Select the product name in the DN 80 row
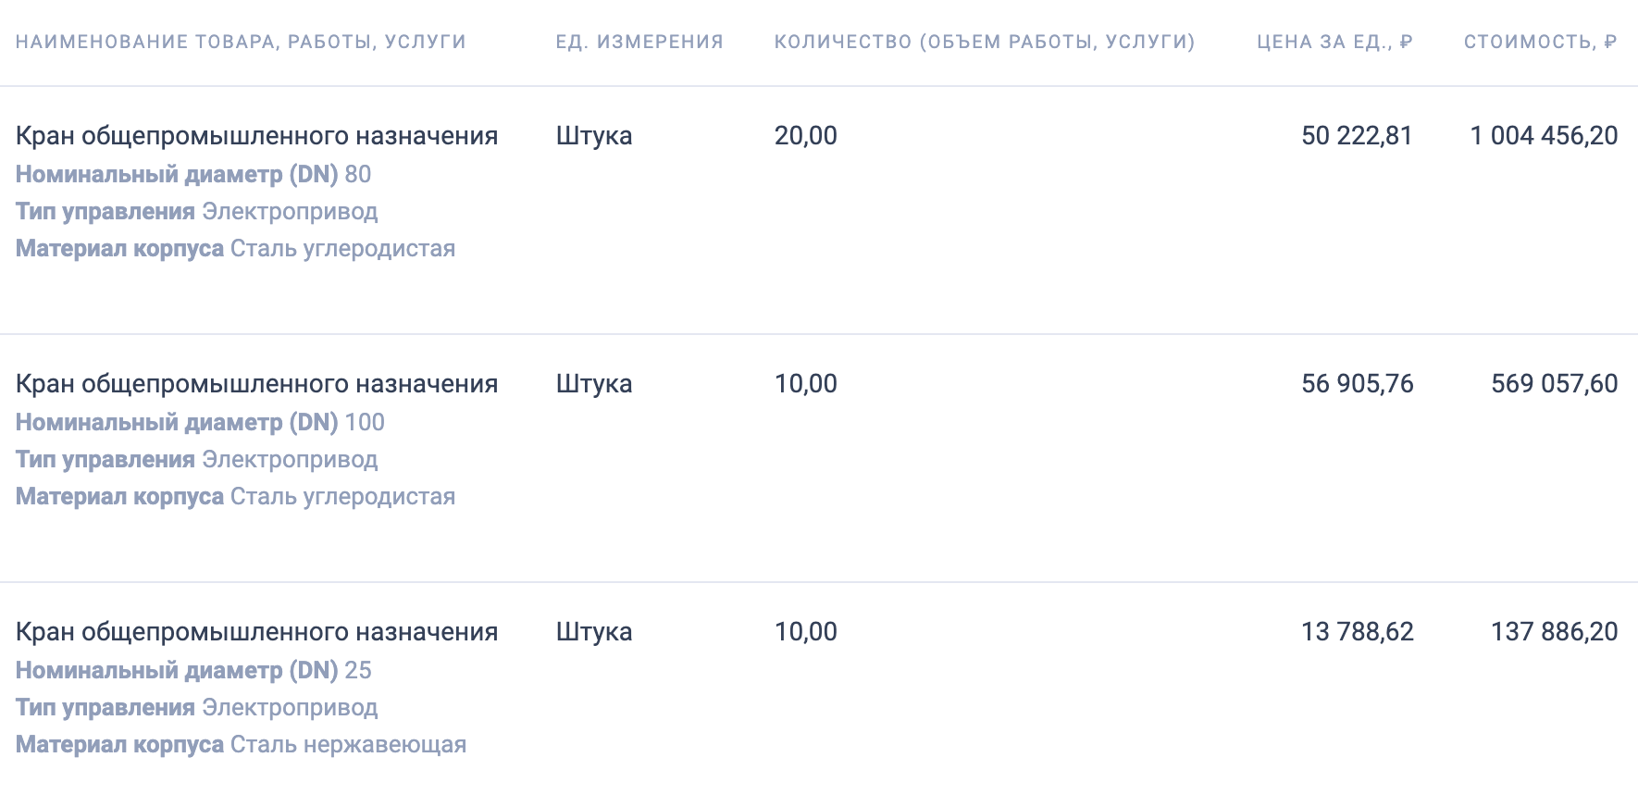 (x=256, y=136)
